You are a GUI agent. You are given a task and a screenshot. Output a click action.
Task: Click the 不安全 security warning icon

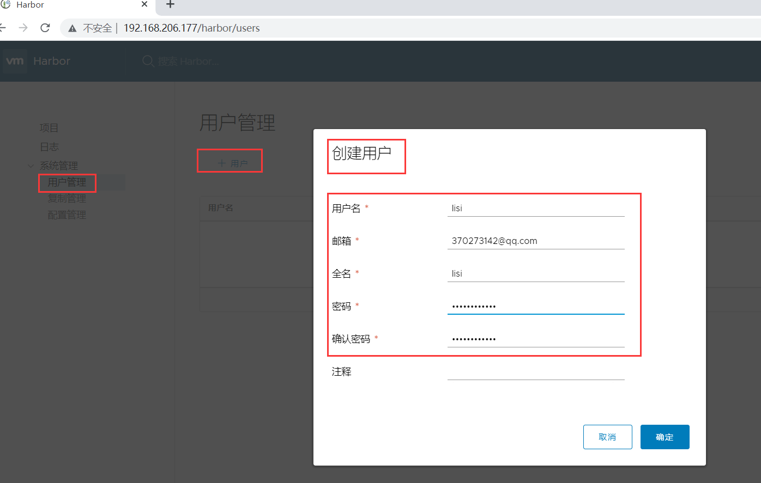(73, 28)
